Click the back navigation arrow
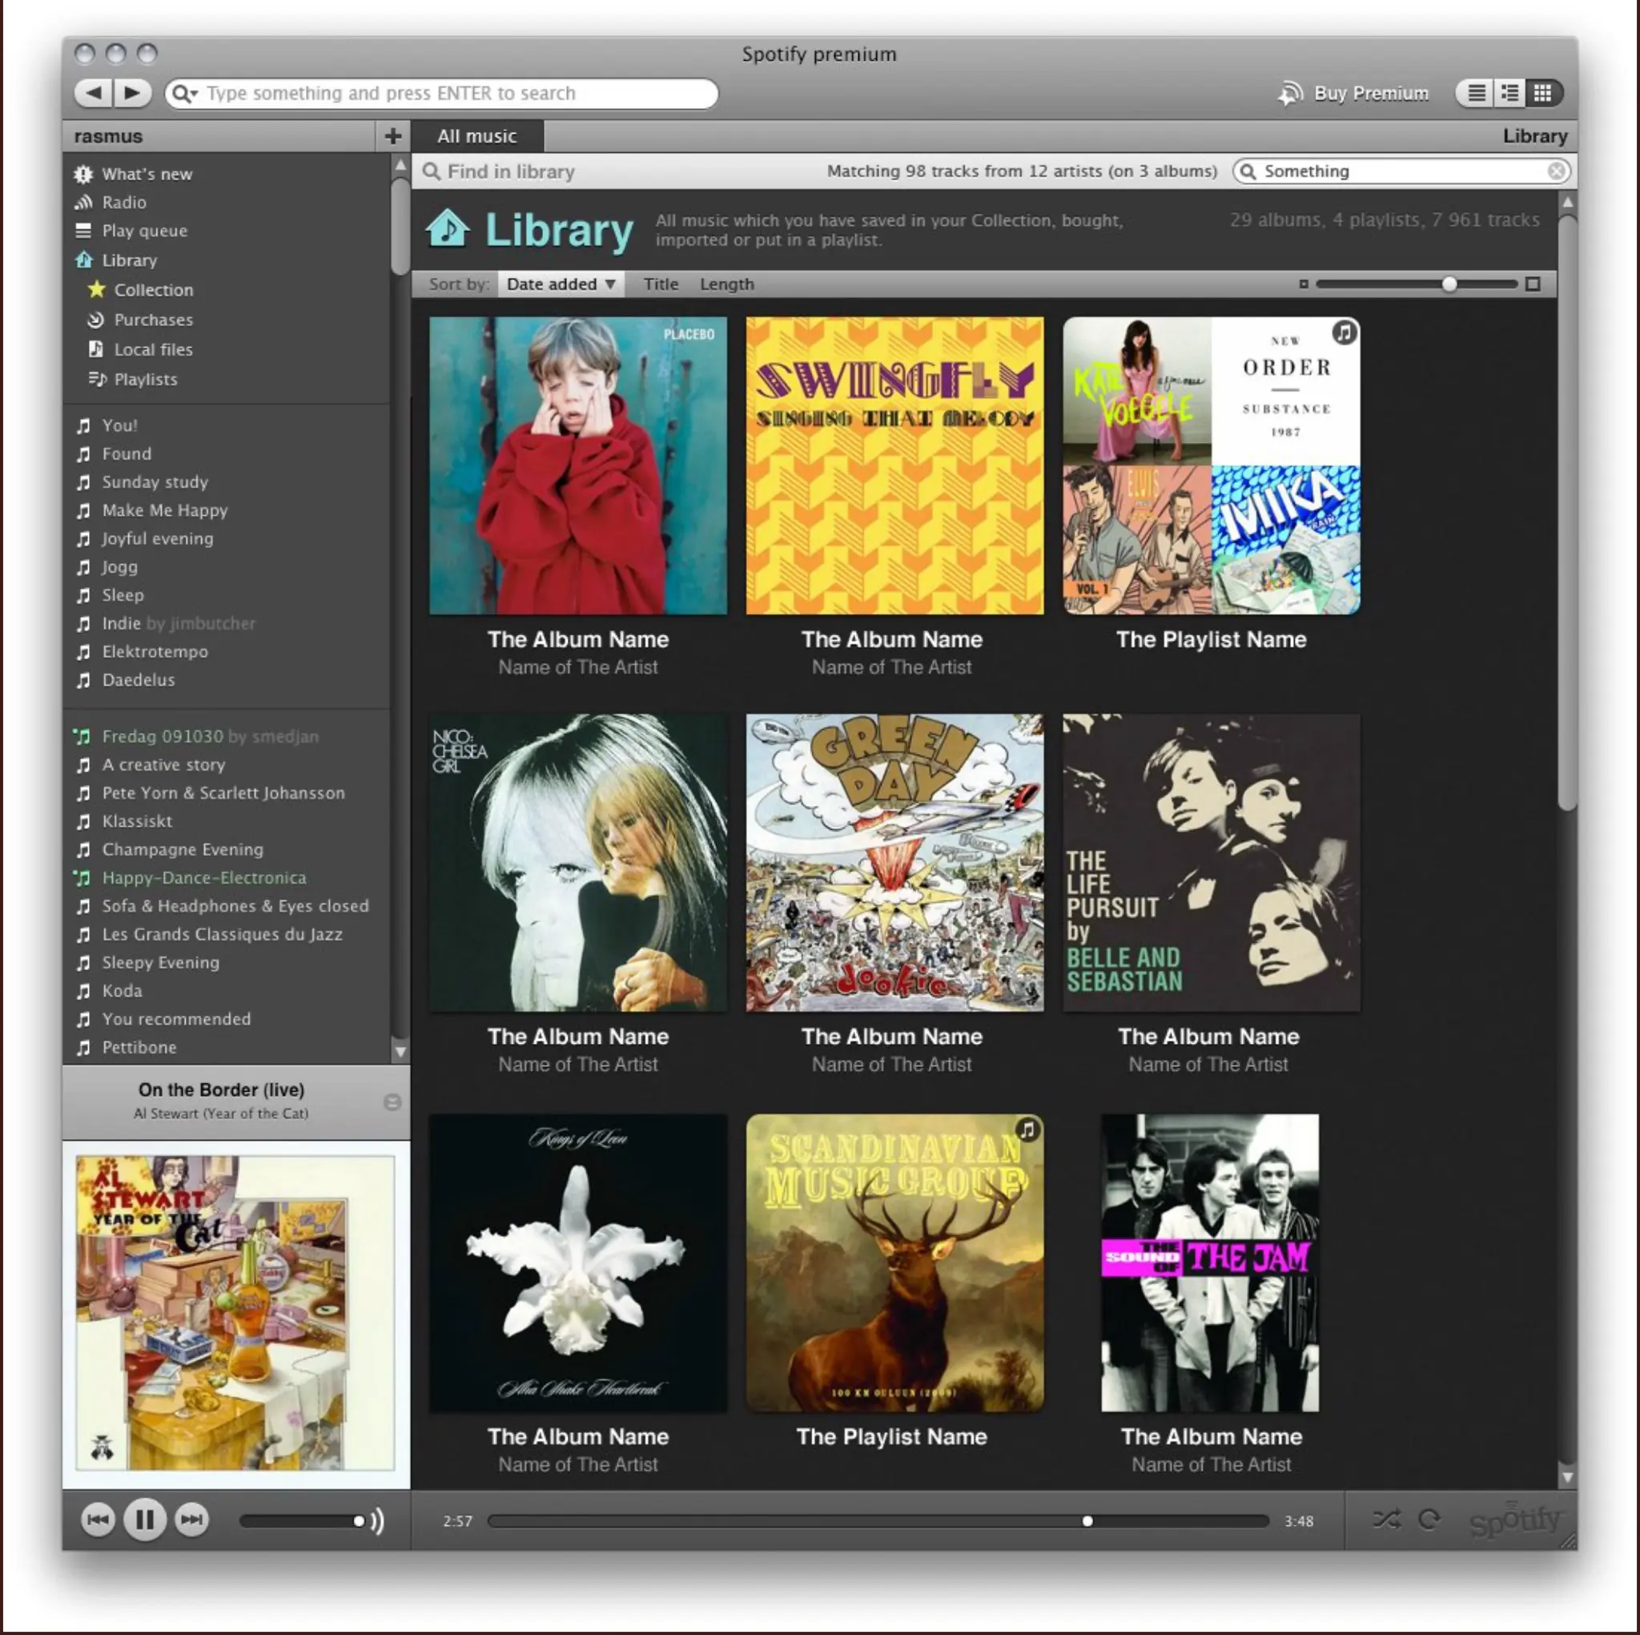This screenshot has width=1640, height=1635. [x=95, y=93]
